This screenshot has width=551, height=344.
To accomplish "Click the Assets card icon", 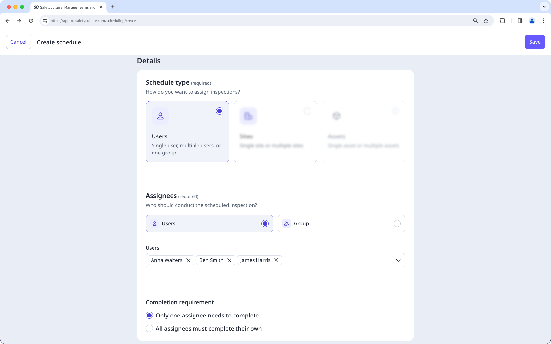I will pos(337,116).
